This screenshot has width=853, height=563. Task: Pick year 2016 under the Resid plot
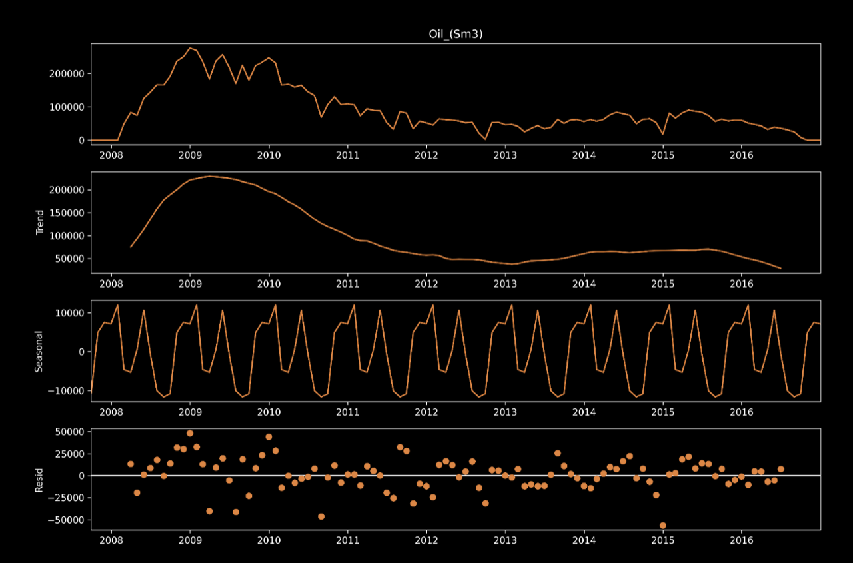tap(742, 542)
